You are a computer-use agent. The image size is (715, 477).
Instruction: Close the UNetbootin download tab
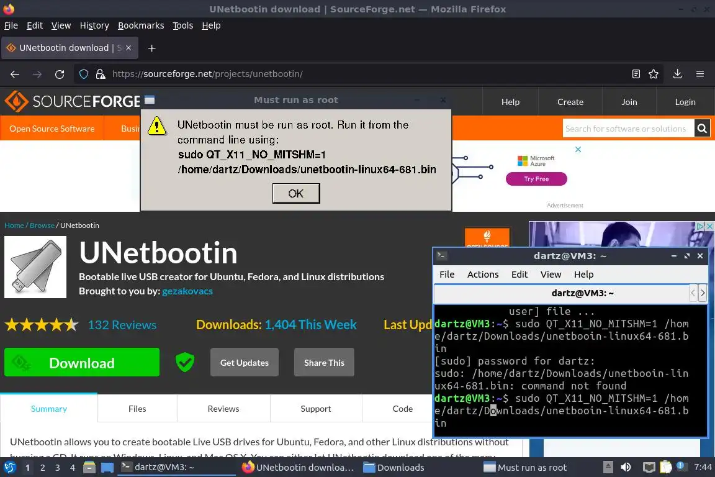(x=128, y=47)
